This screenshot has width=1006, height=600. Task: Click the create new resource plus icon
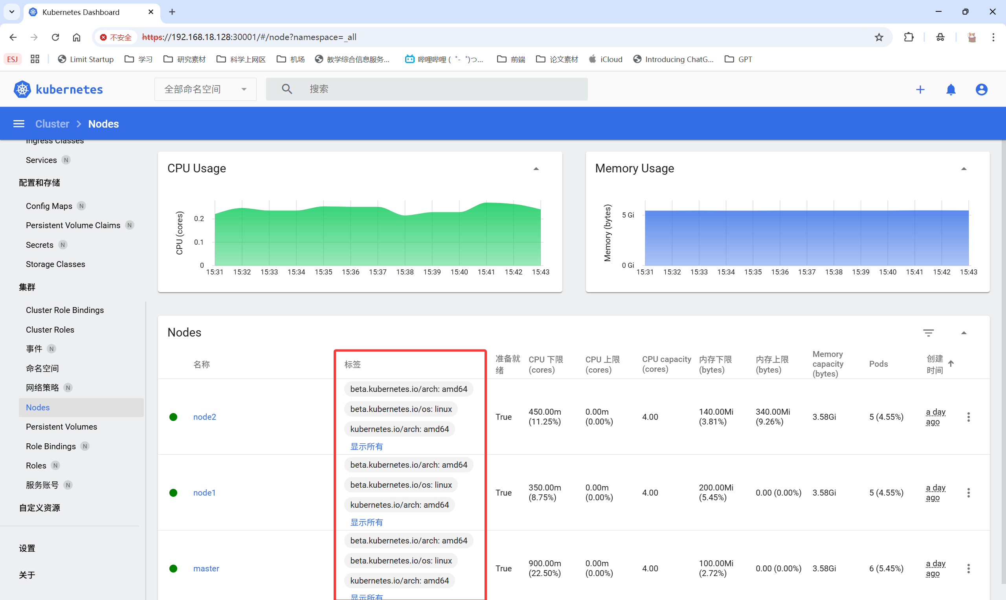point(920,90)
